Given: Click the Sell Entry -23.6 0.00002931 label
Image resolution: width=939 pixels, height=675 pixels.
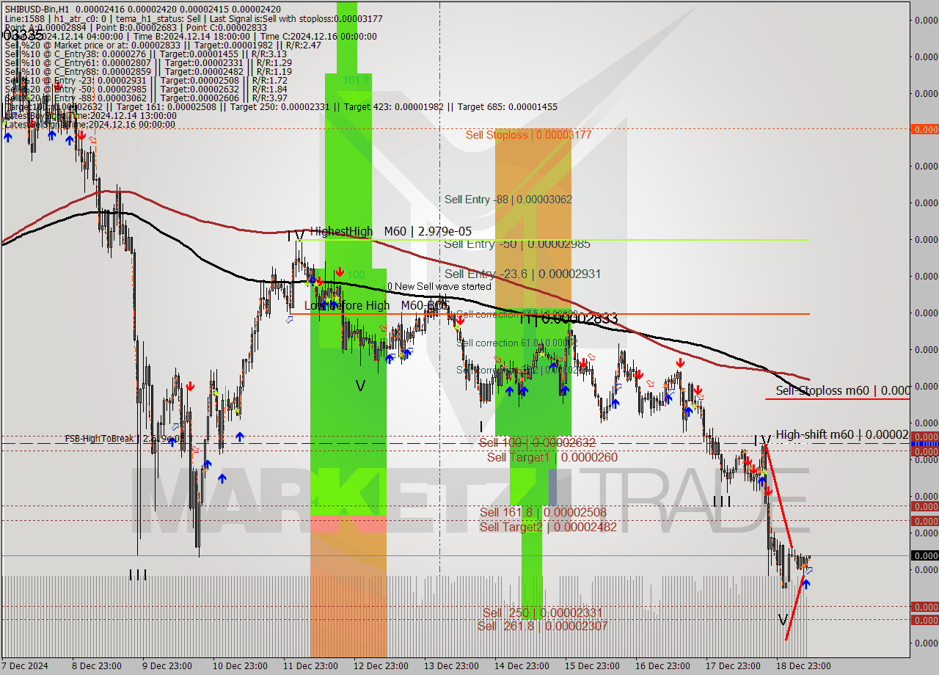Looking at the screenshot, I should point(522,274).
